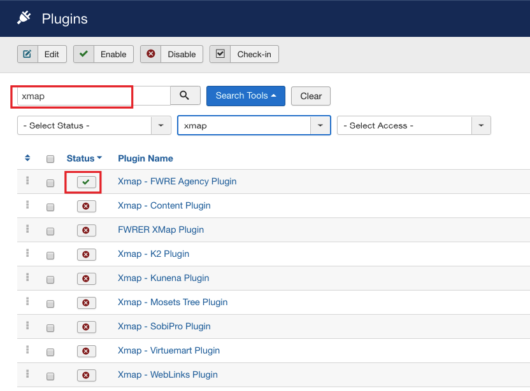
Task: Click the plug icon beside Plugins title
Action: click(x=24, y=18)
